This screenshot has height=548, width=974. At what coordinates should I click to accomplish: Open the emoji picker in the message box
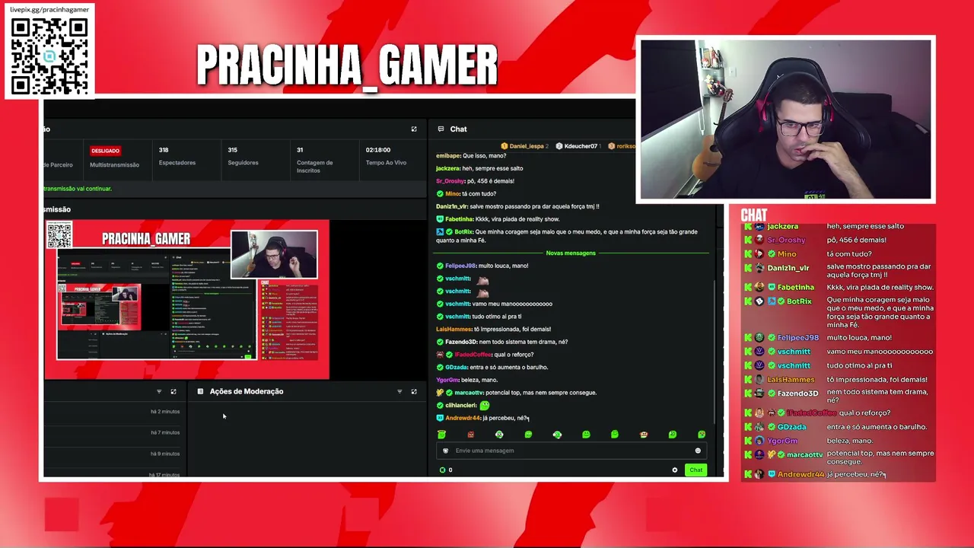(x=698, y=451)
